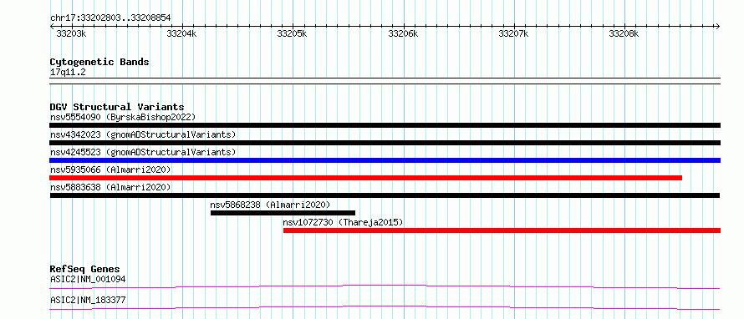The width and height of the screenshot is (744, 319).
Task: Click the Cytogenetic Bands track title
Action: click(99, 62)
